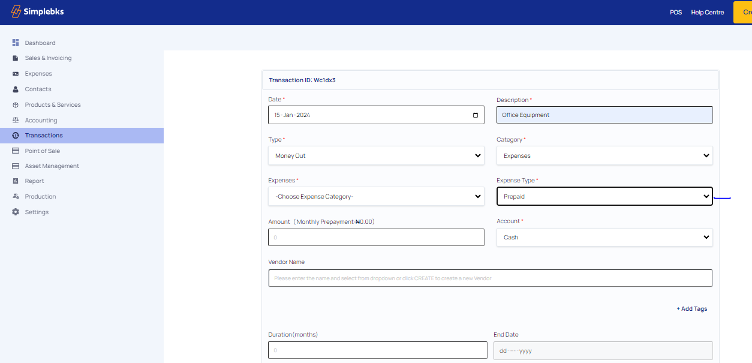Screen dimensions: 752x363
Task: Expand the Type dropdown showing Money Out
Action: [x=376, y=156]
